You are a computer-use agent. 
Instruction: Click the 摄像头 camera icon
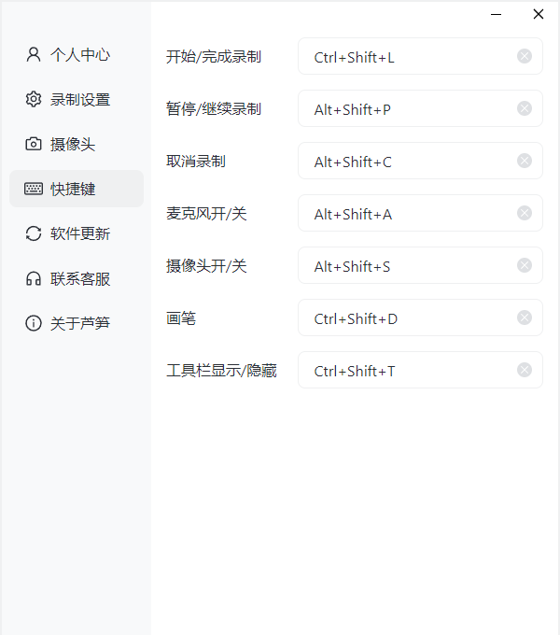pyautogui.click(x=34, y=144)
